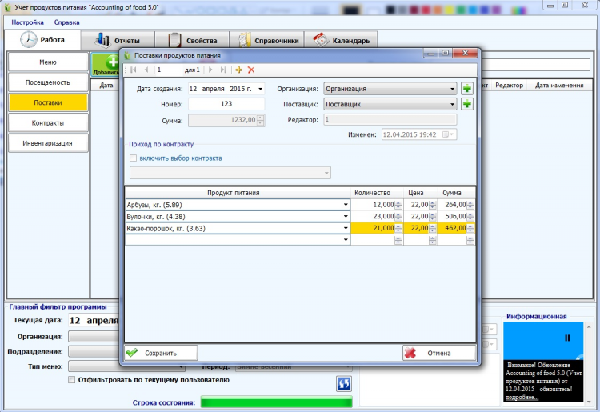Close the Поставки продуктов питания dialog

coord(465,53)
